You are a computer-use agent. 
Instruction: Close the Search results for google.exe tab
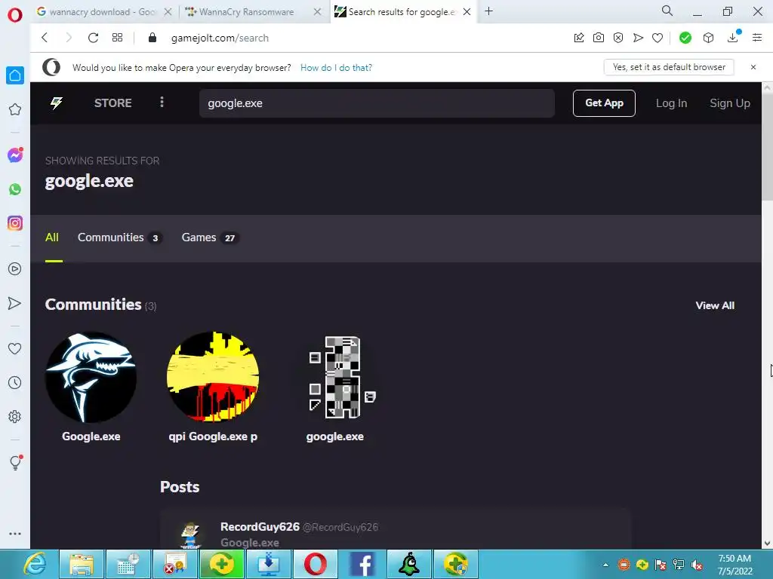click(x=467, y=12)
